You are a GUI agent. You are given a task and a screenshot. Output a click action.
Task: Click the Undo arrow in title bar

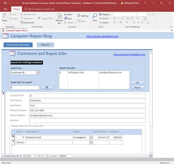click(x=5, y=3)
